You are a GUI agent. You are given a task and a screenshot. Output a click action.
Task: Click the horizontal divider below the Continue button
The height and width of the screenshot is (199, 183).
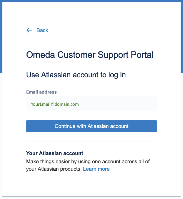point(92,141)
